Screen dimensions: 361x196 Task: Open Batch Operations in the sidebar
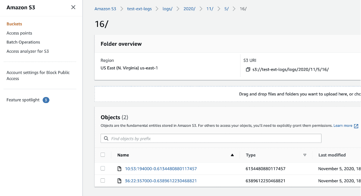(23, 42)
